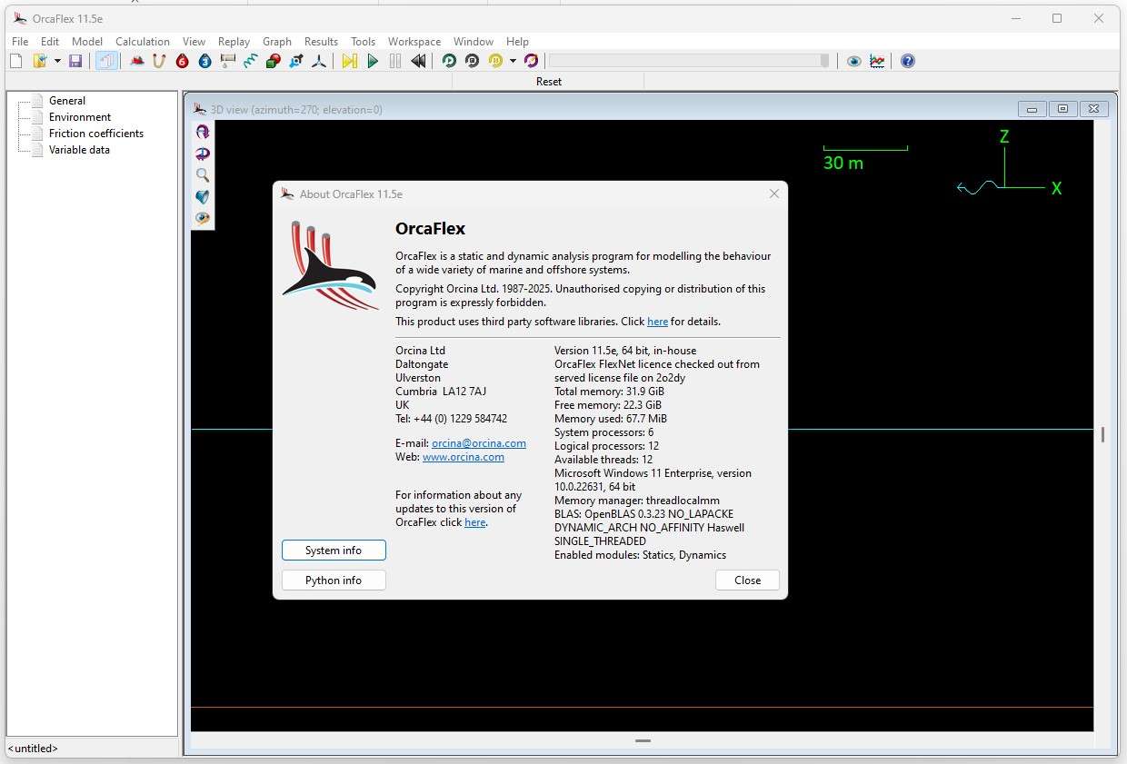Open the Calculation menu
This screenshot has height=764, width=1127.
click(142, 42)
